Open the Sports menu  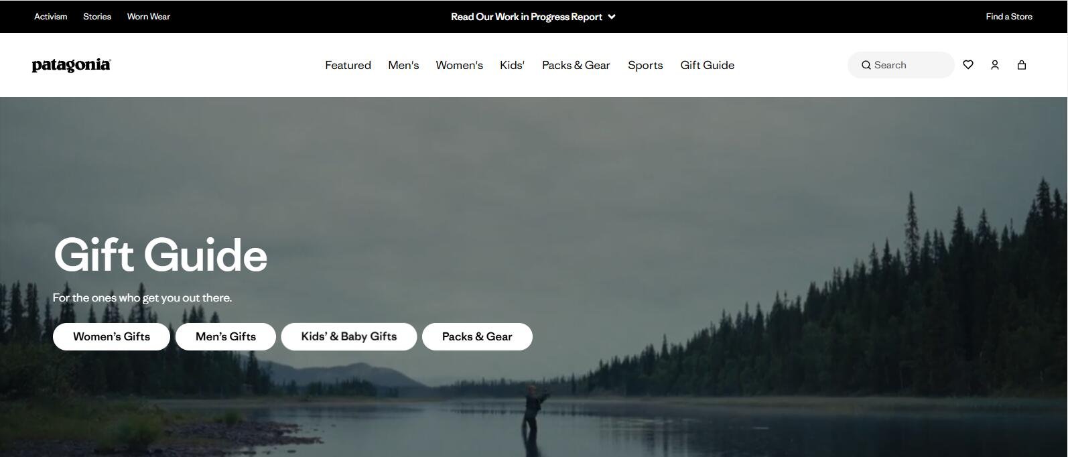(645, 65)
